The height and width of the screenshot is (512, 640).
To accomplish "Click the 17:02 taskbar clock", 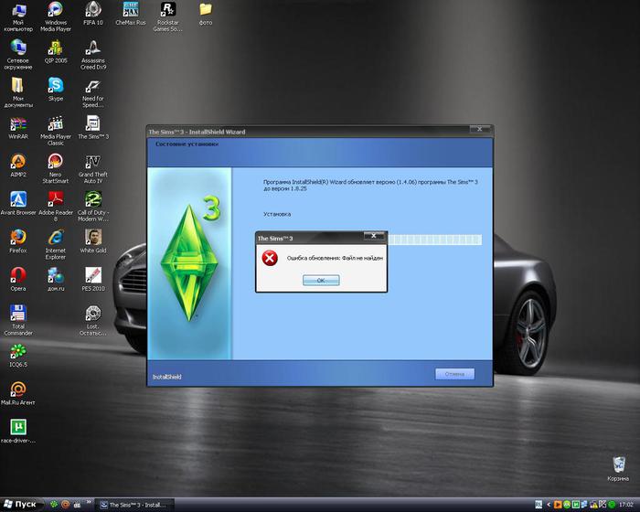I will click(626, 505).
